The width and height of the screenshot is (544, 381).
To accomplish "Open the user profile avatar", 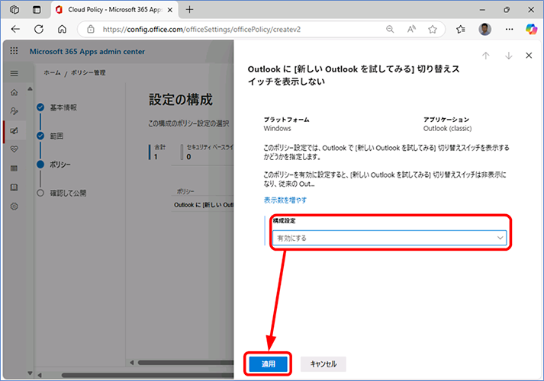I will (x=484, y=30).
